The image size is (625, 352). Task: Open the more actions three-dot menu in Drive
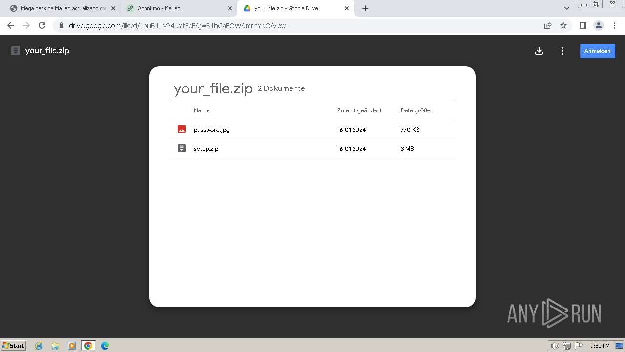click(562, 51)
